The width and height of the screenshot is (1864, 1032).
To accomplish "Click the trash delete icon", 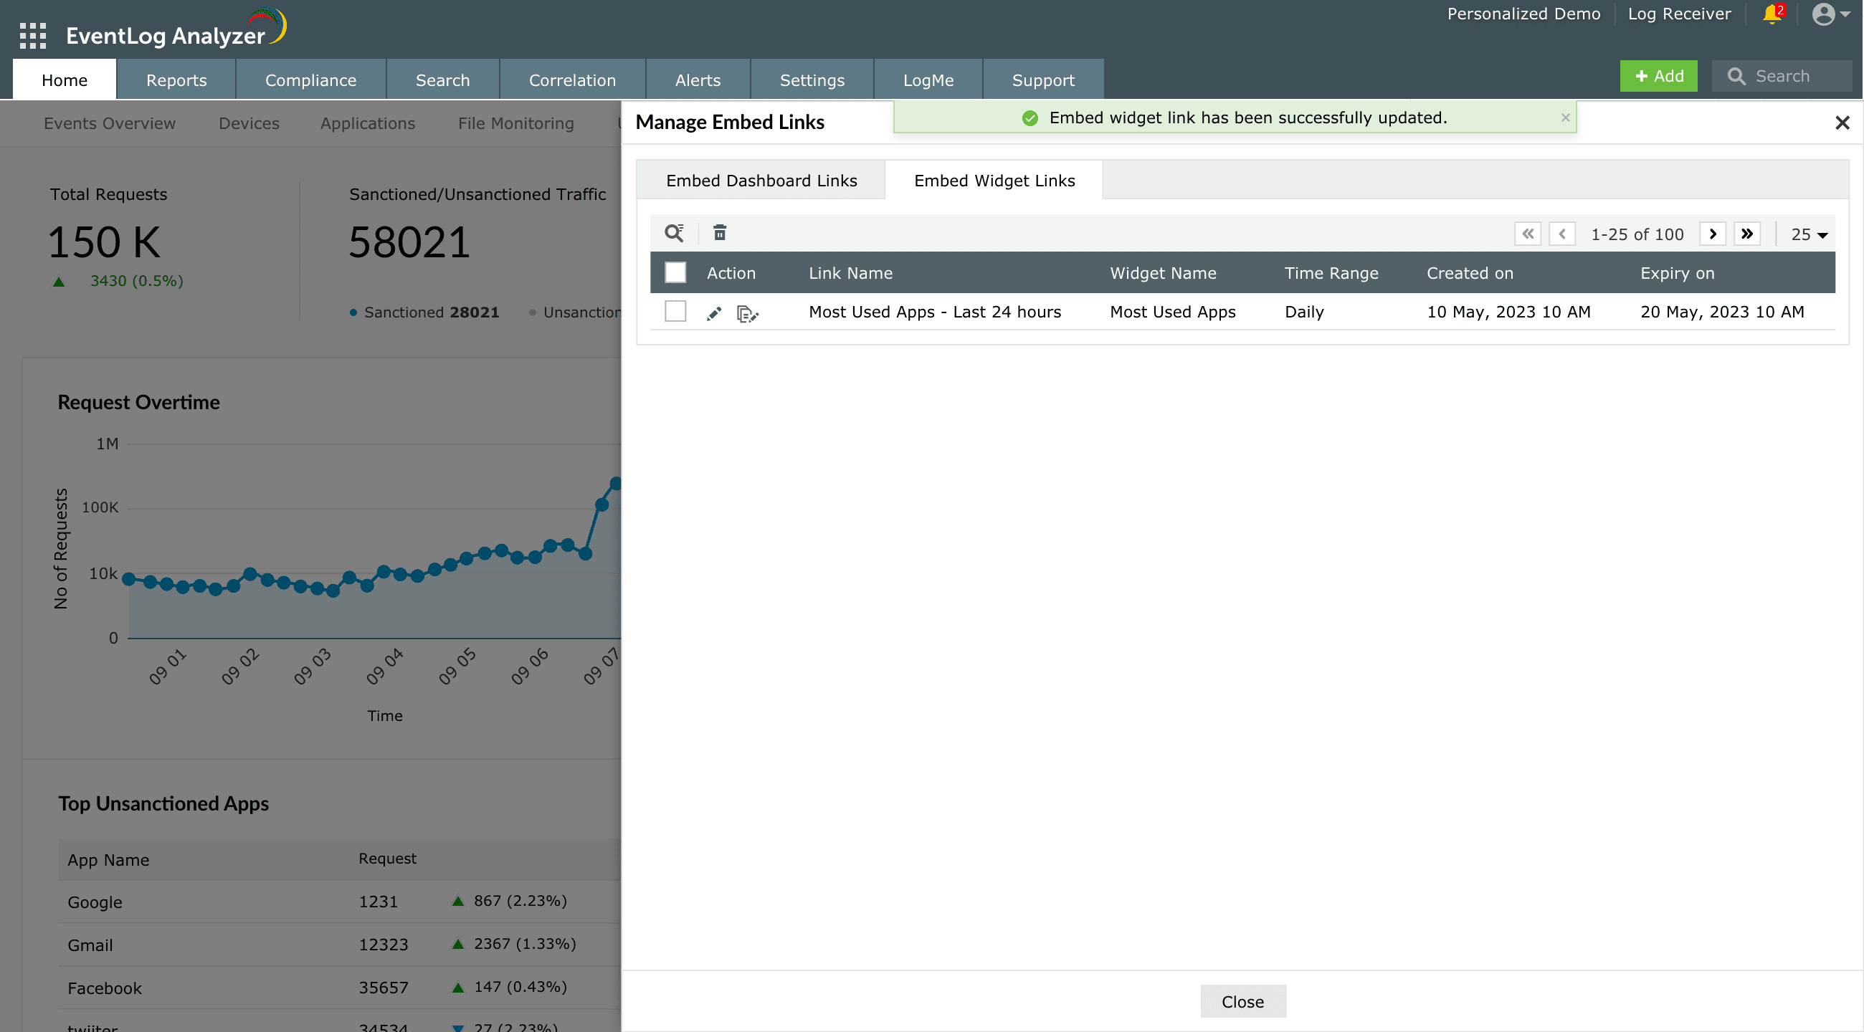I will [x=719, y=233].
